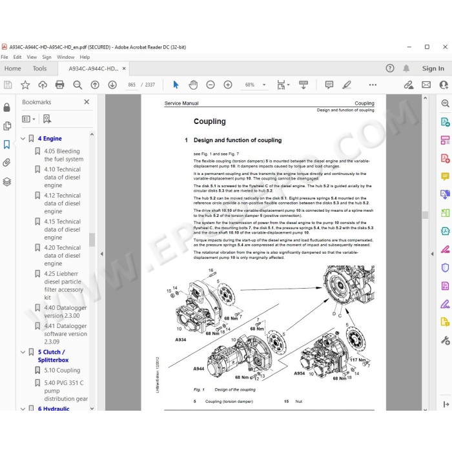The height and width of the screenshot is (452, 452).
Task: Open the Protect shield tool
Action: [x=445, y=267]
